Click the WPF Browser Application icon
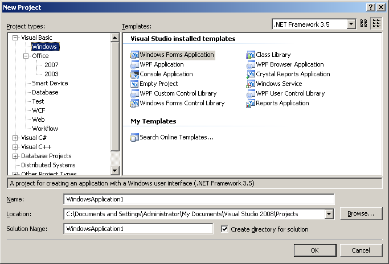The width and height of the screenshot is (389, 264). click(x=251, y=65)
